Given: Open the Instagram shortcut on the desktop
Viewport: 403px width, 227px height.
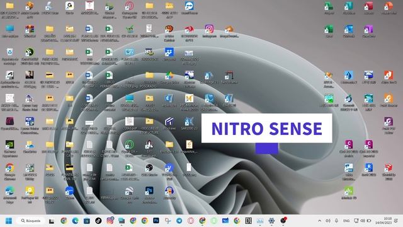Looking at the screenshot, I should pos(209,29).
